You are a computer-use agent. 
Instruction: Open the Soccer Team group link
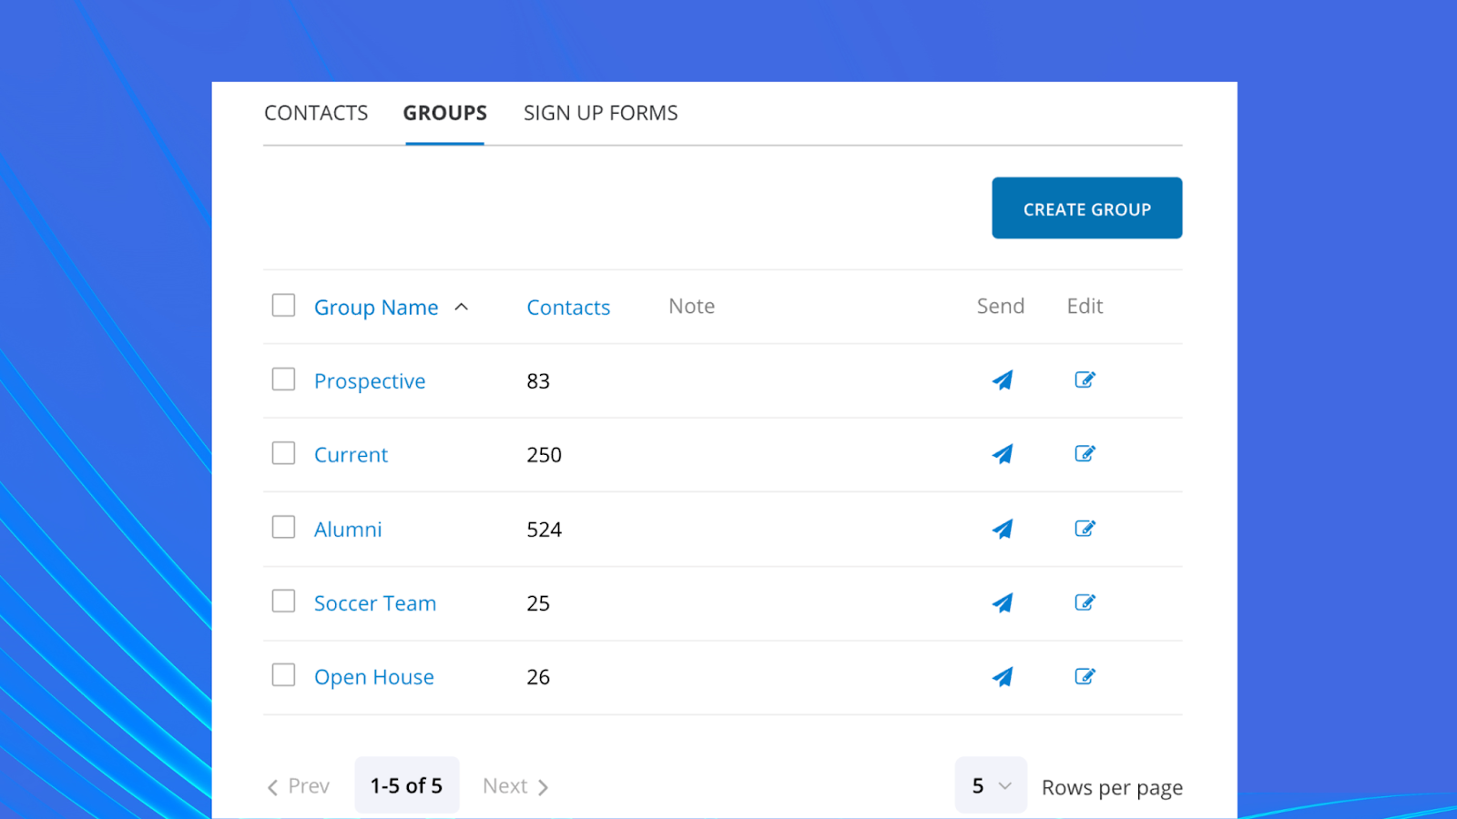click(375, 603)
